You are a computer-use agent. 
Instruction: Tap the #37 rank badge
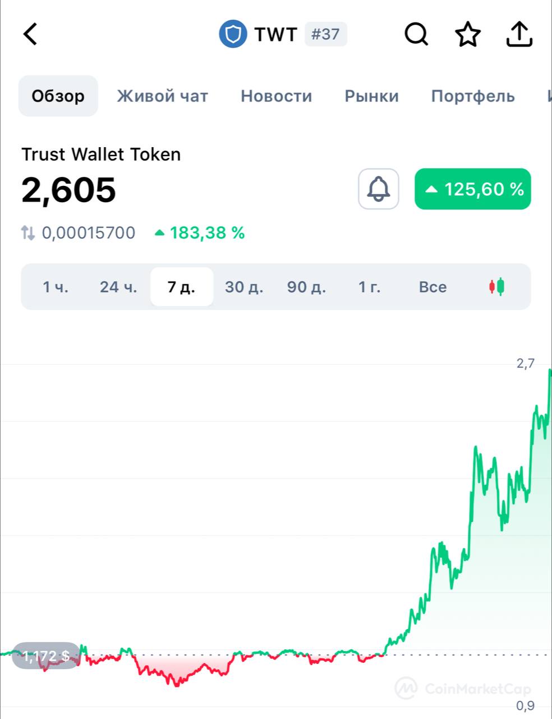(x=325, y=34)
